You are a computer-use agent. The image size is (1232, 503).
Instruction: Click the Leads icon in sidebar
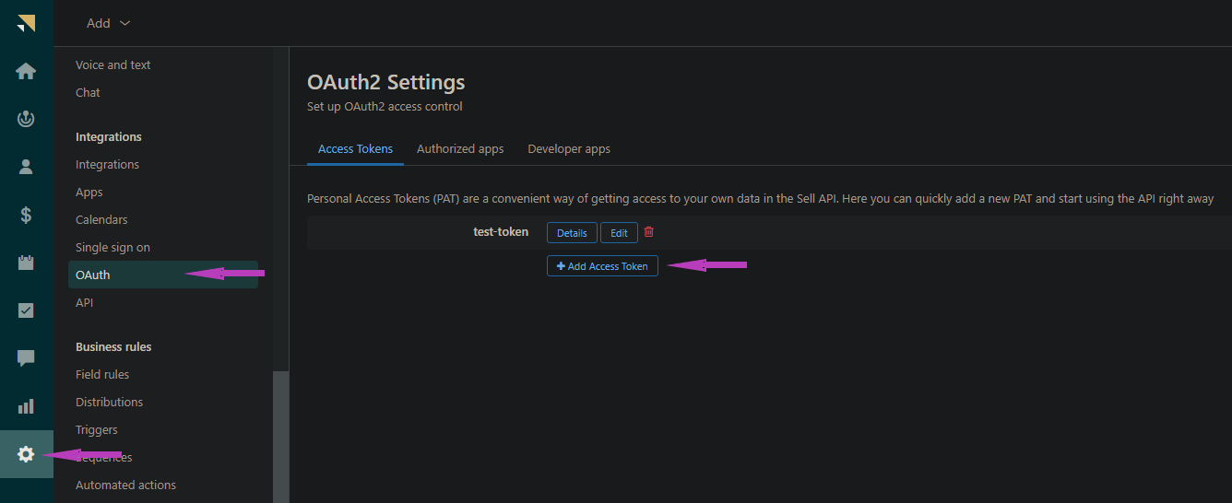[26, 119]
